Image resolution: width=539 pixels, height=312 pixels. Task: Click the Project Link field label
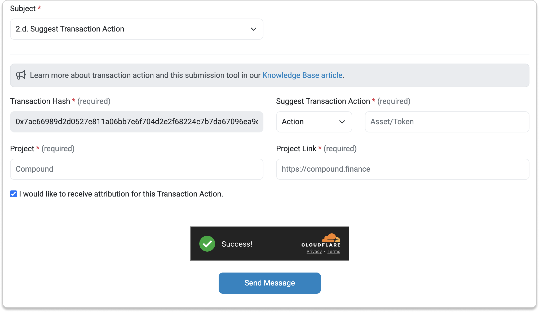296,149
